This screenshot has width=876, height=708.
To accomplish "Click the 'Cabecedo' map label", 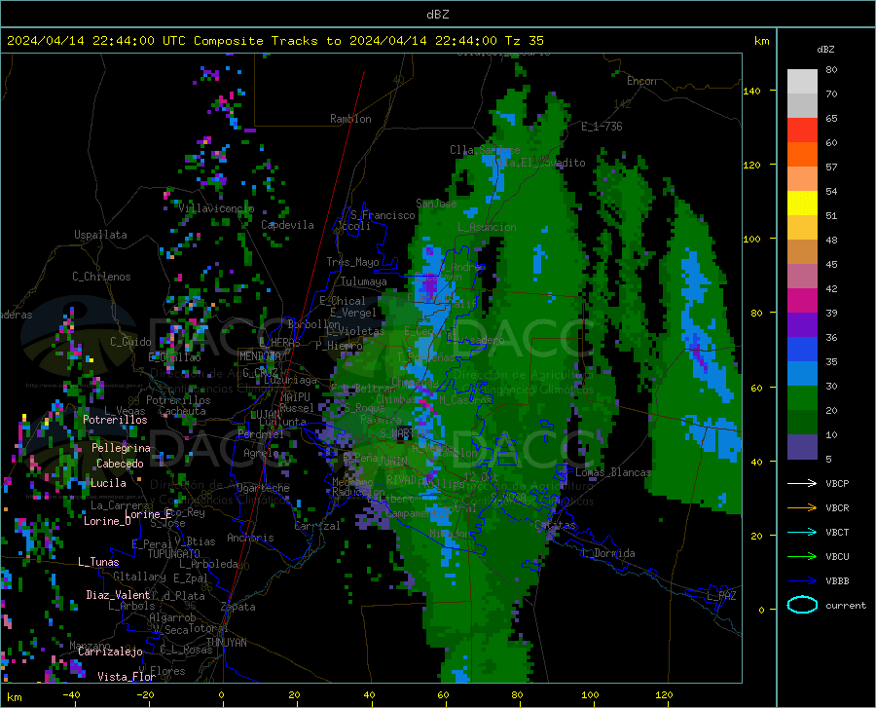I will coord(120,464).
